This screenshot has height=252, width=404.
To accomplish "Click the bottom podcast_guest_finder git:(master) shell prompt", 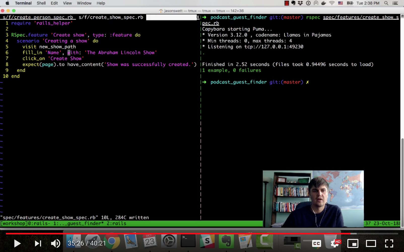I will click(255, 82).
